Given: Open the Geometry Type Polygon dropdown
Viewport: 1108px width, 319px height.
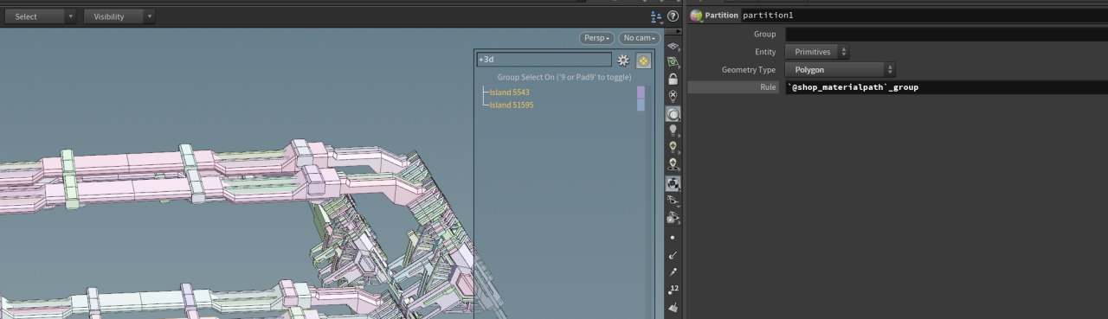Looking at the screenshot, I should tap(840, 69).
